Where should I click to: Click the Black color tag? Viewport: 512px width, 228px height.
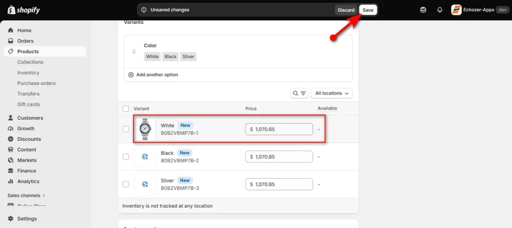[170, 56]
